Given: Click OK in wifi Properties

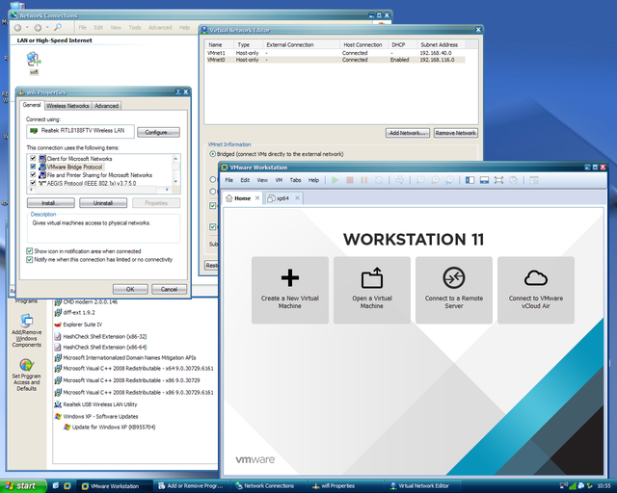Looking at the screenshot, I should tap(130, 289).
